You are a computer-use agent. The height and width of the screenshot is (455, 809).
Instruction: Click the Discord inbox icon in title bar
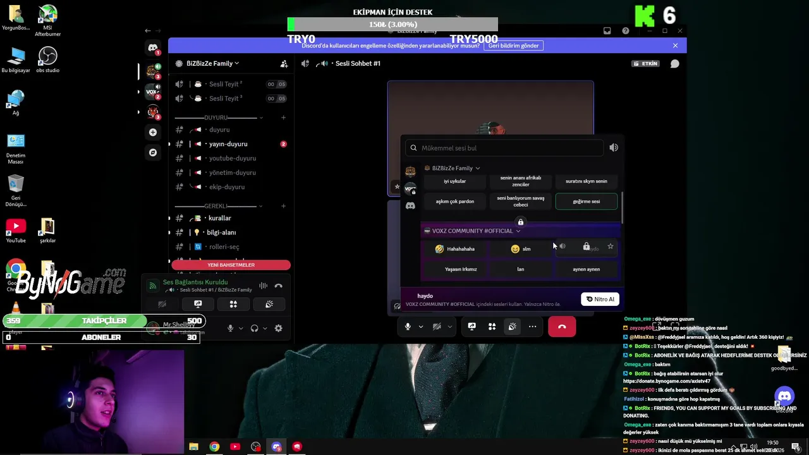[607, 31]
